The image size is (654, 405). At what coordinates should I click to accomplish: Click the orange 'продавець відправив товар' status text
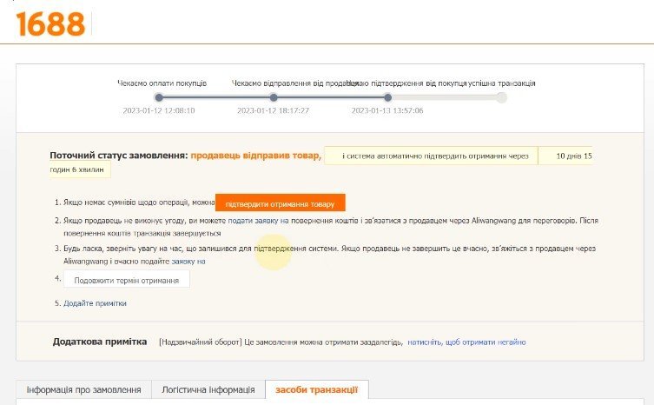tap(255, 156)
